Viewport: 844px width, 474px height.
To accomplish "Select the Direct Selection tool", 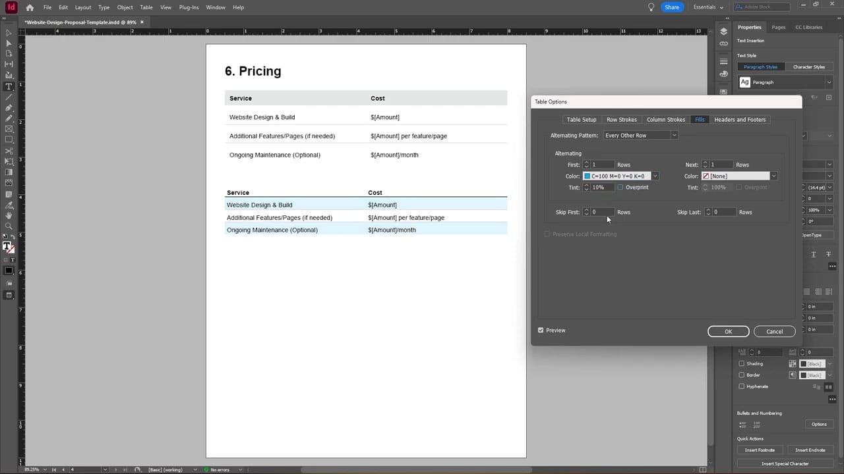I will click(x=9, y=43).
